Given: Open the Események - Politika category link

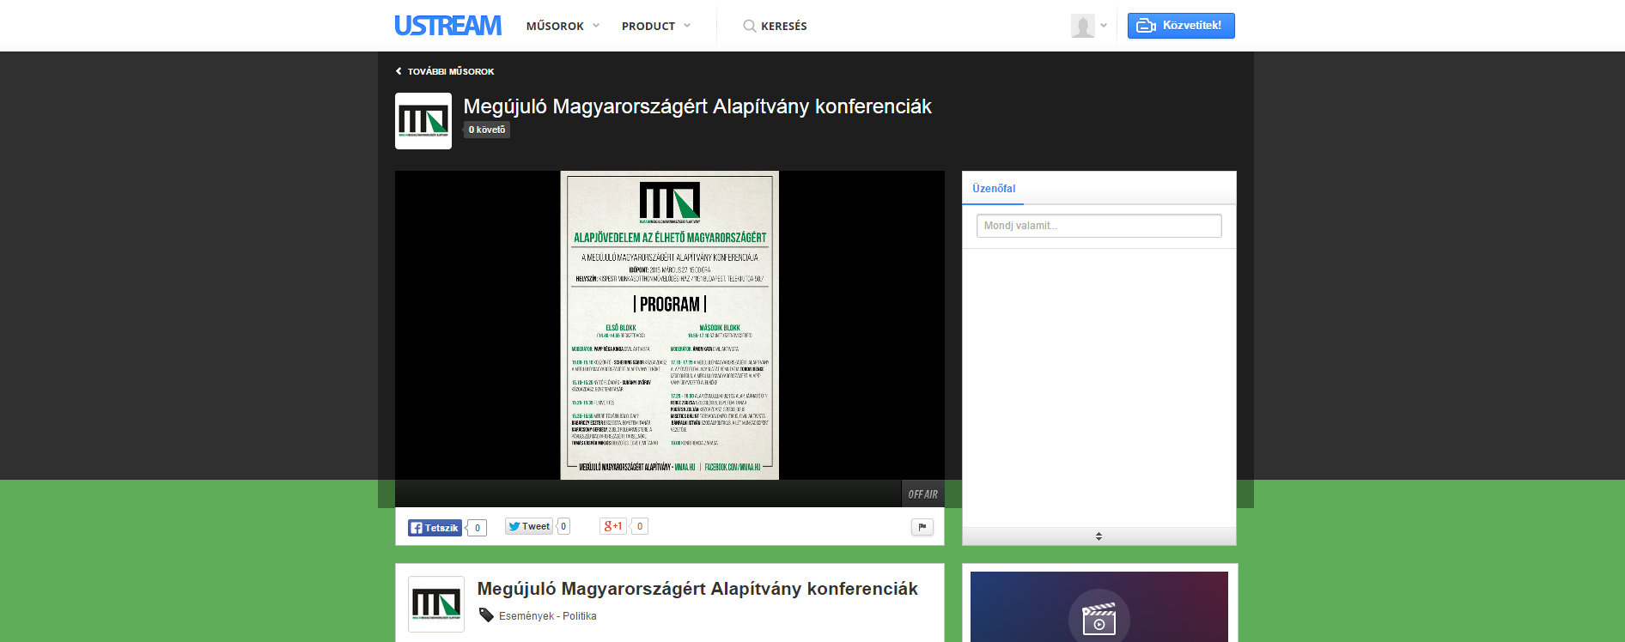Looking at the screenshot, I should pyautogui.click(x=548, y=616).
